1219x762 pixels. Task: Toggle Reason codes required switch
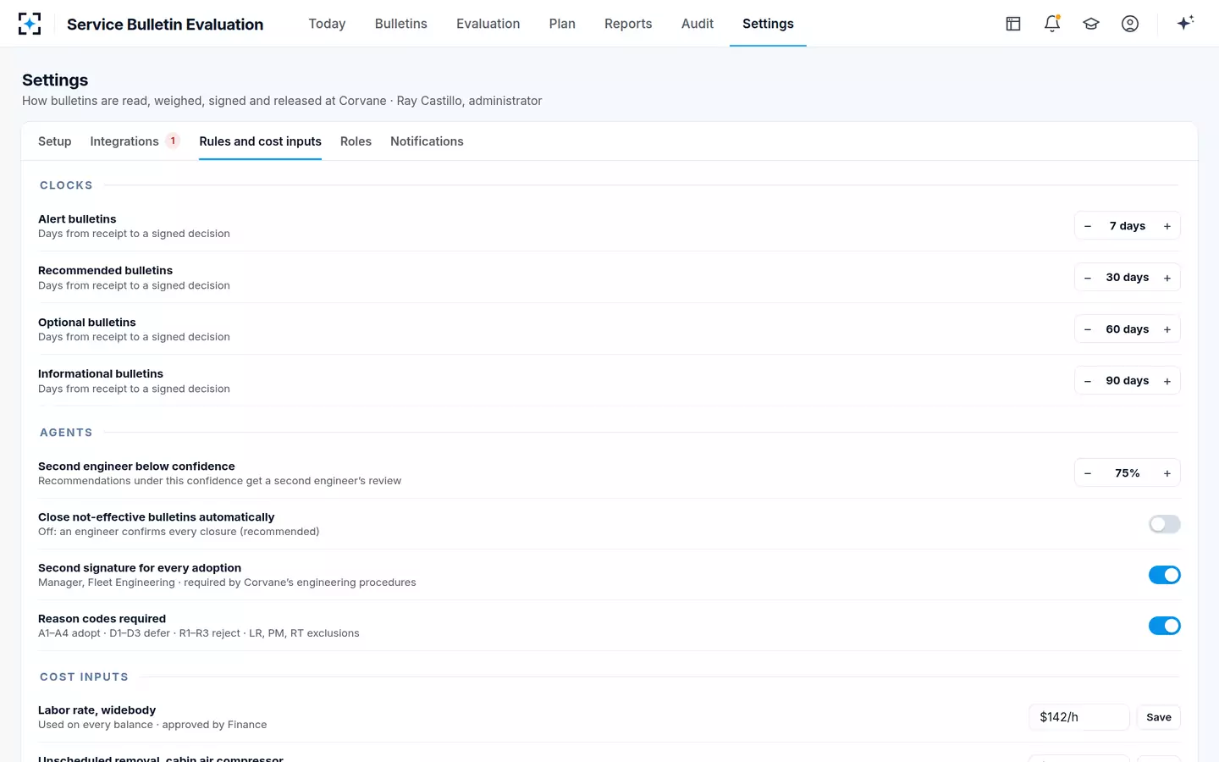point(1165,626)
